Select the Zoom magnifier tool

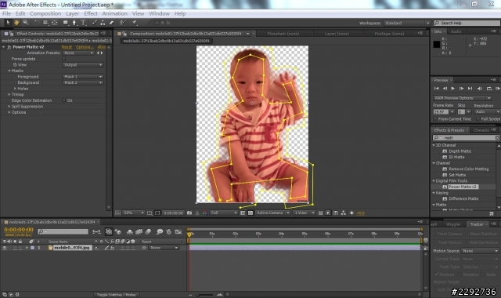click(x=25, y=23)
